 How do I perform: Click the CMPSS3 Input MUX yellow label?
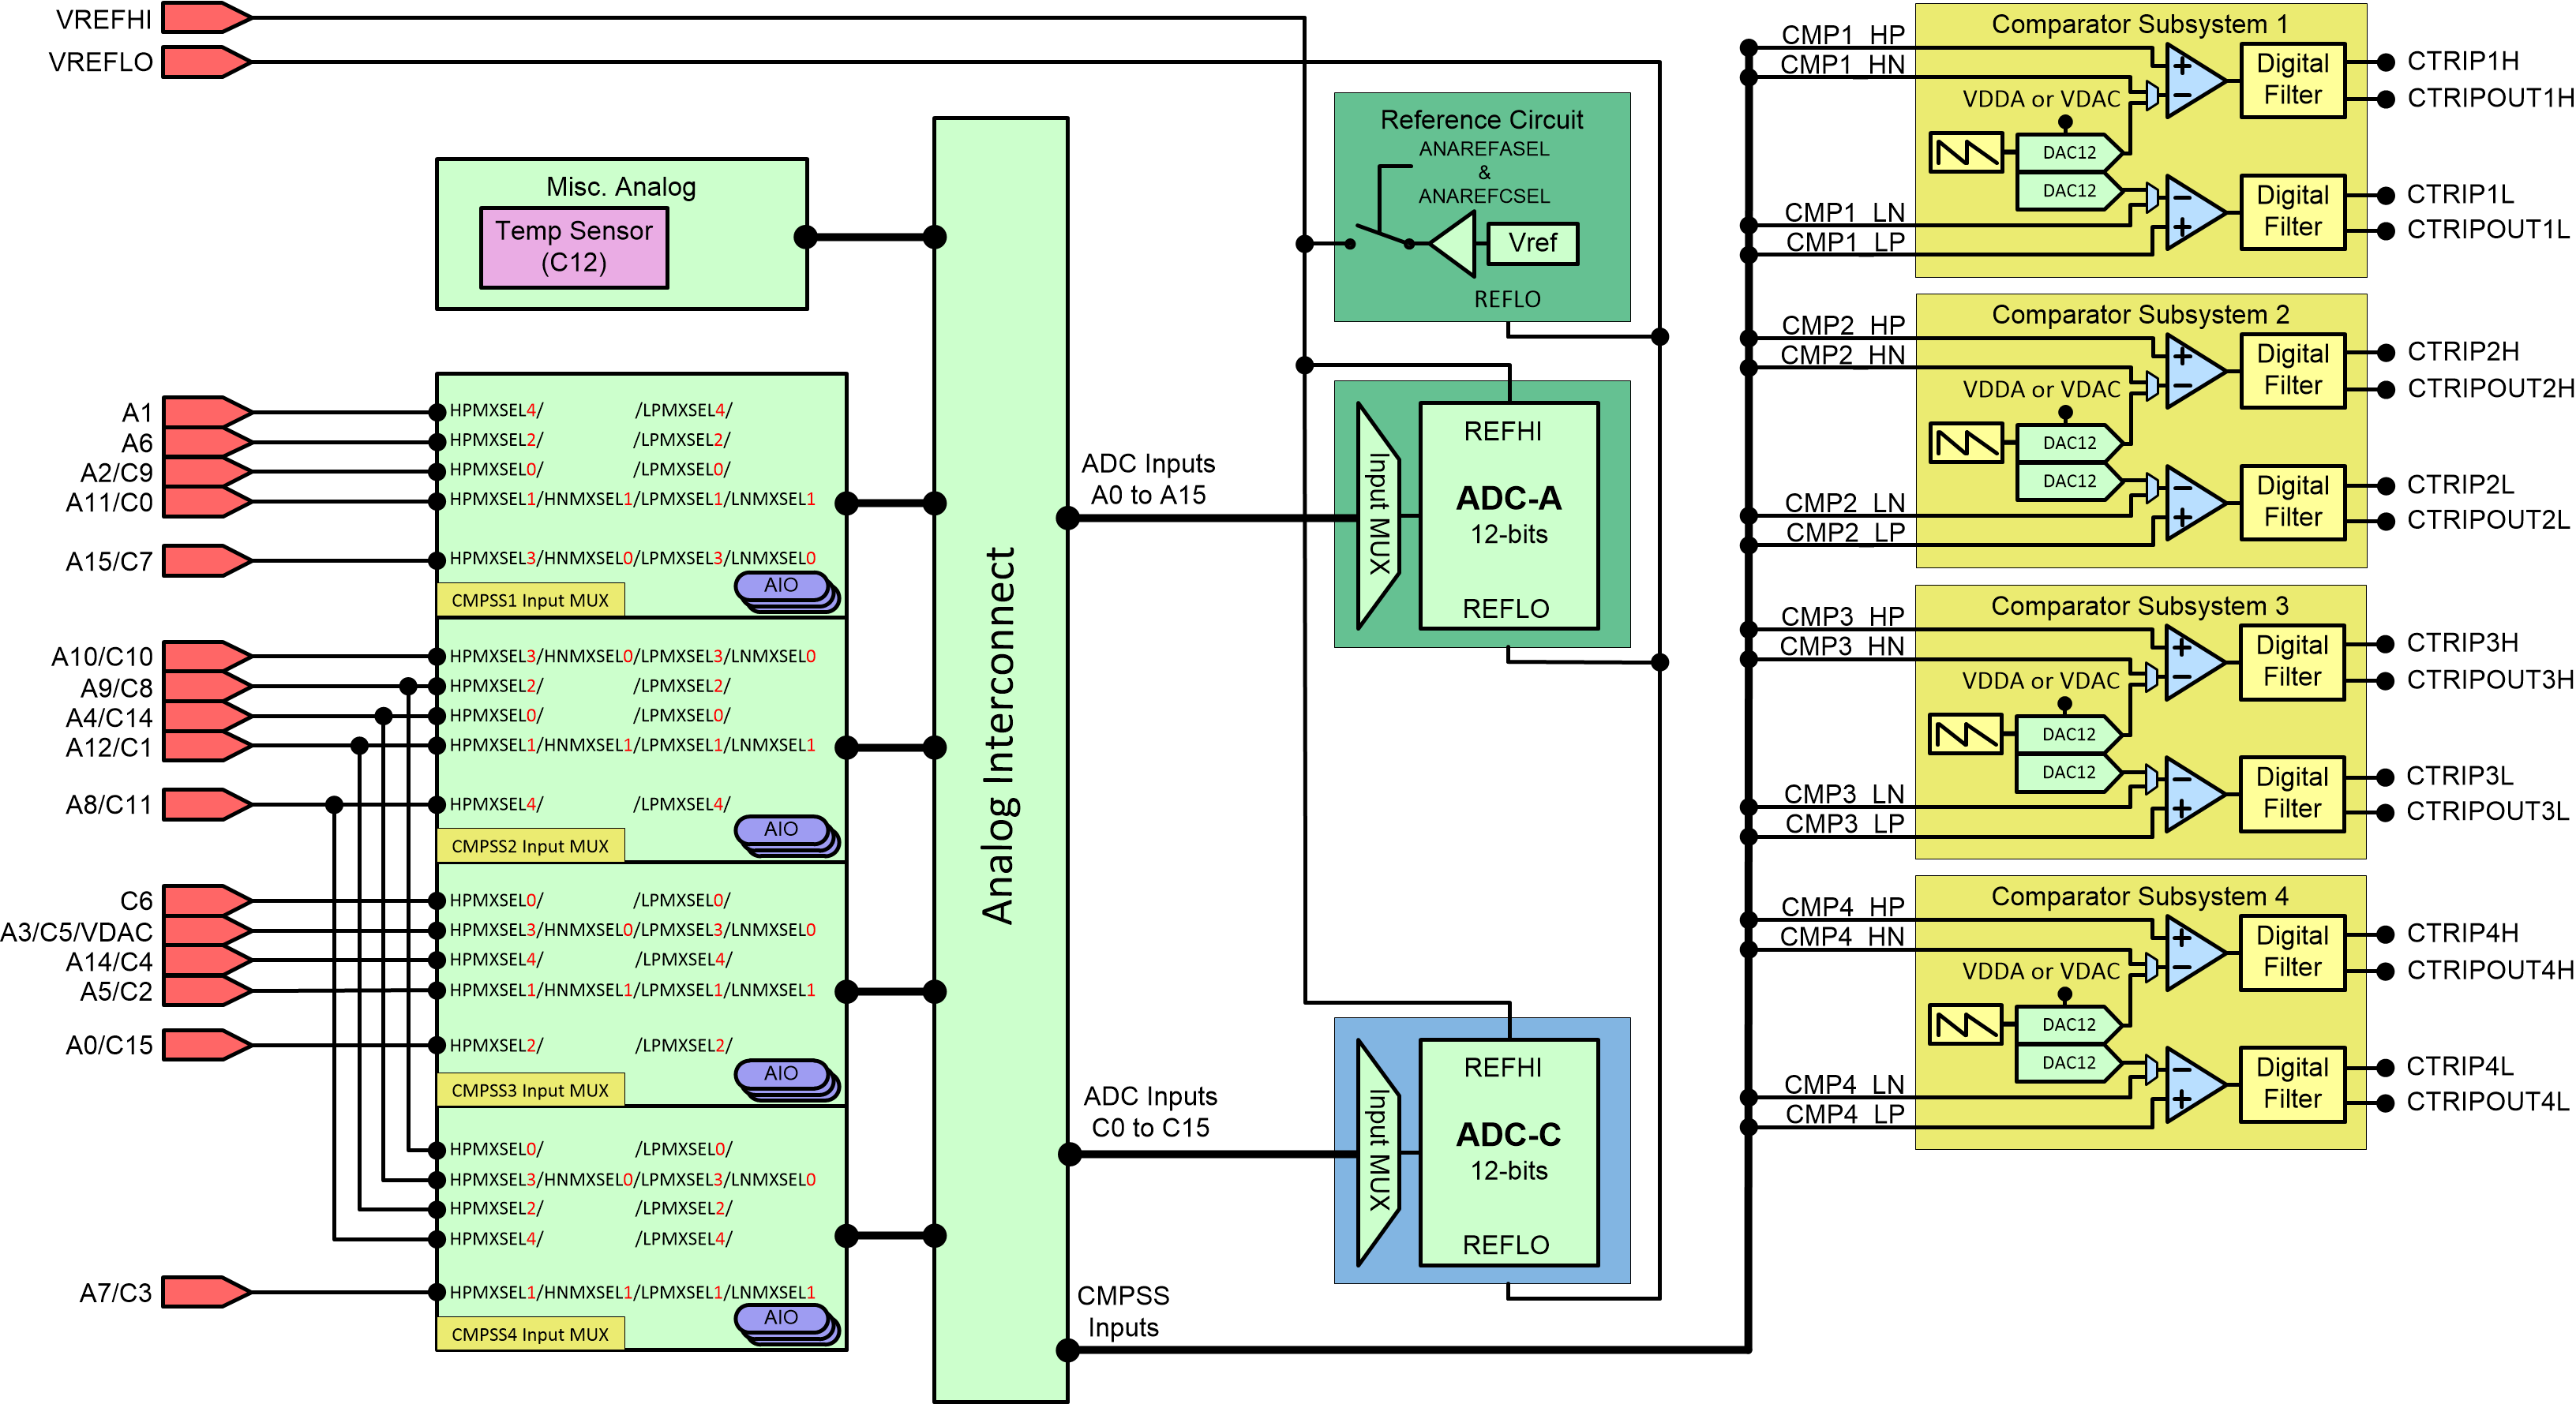pyautogui.click(x=530, y=1089)
